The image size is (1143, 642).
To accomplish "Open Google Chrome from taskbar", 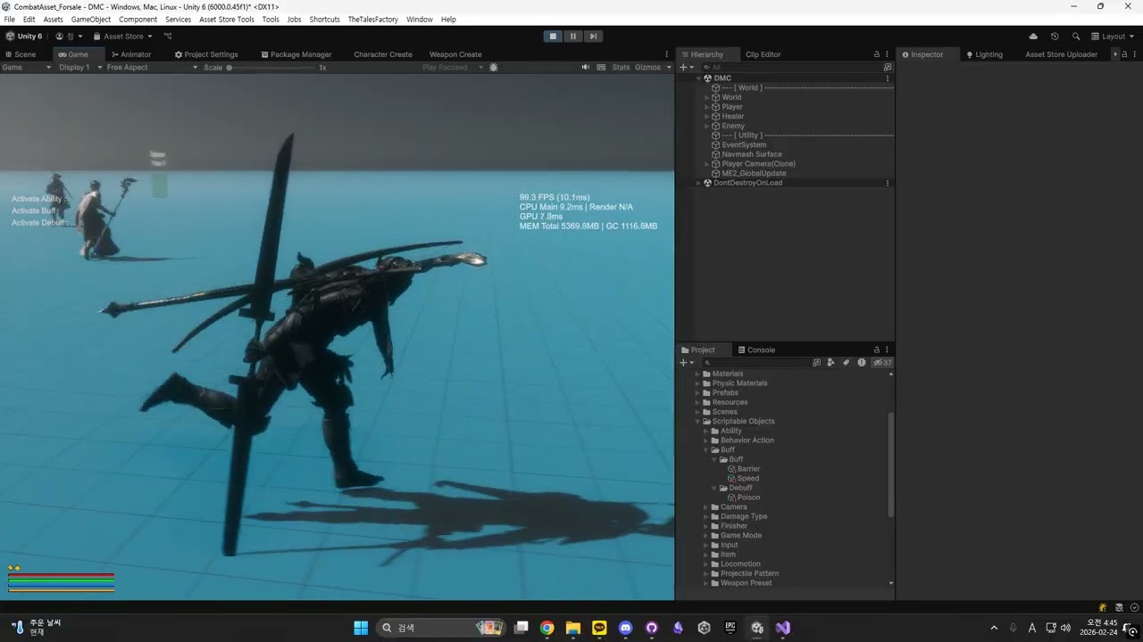I will [x=547, y=628].
